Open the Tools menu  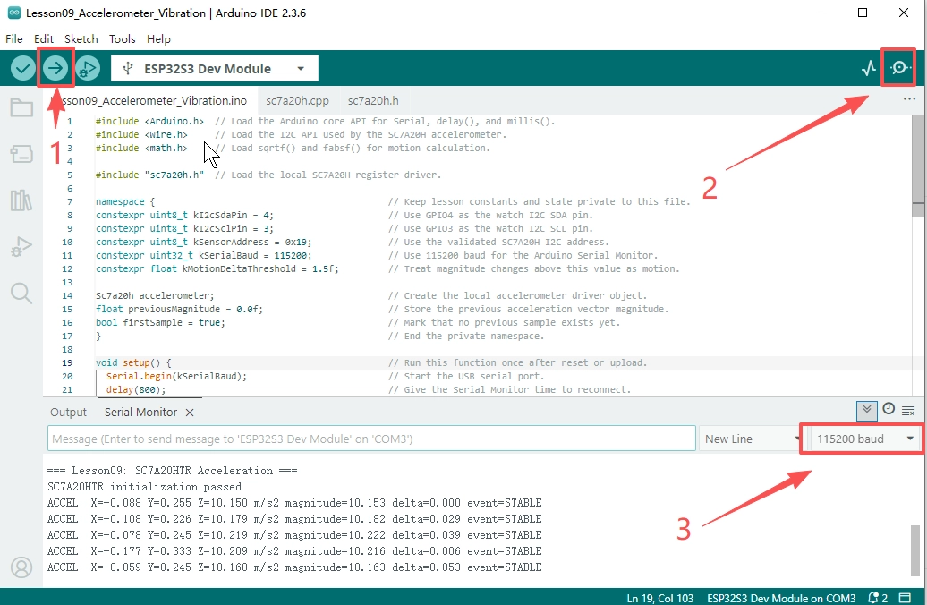click(123, 39)
